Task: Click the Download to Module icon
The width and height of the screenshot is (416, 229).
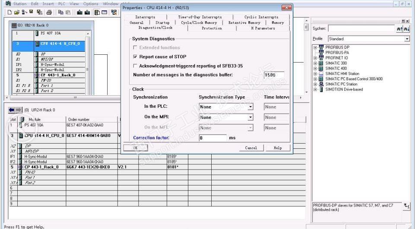Action: [x=79, y=12]
